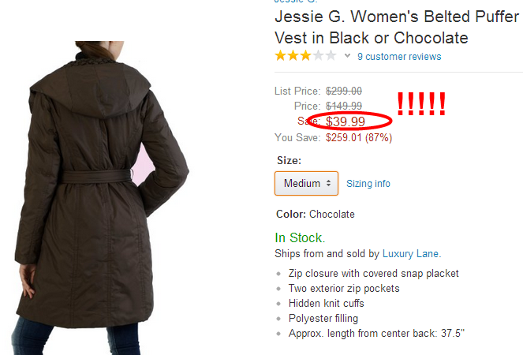Click the star rating icons
Screen dimensions: 523x355
point(305,55)
